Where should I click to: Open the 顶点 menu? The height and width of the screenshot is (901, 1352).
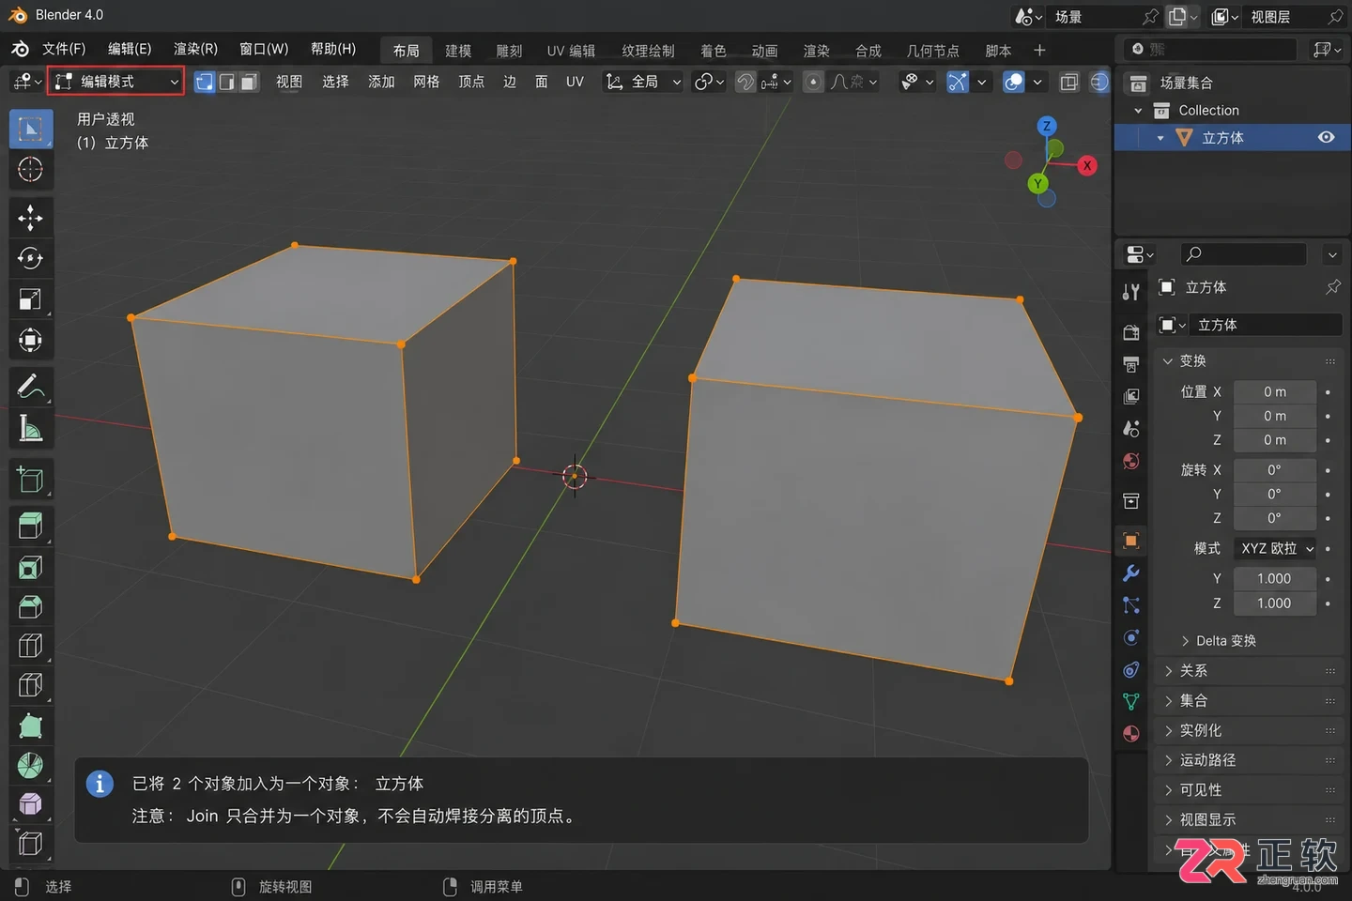pyautogui.click(x=471, y=83)
